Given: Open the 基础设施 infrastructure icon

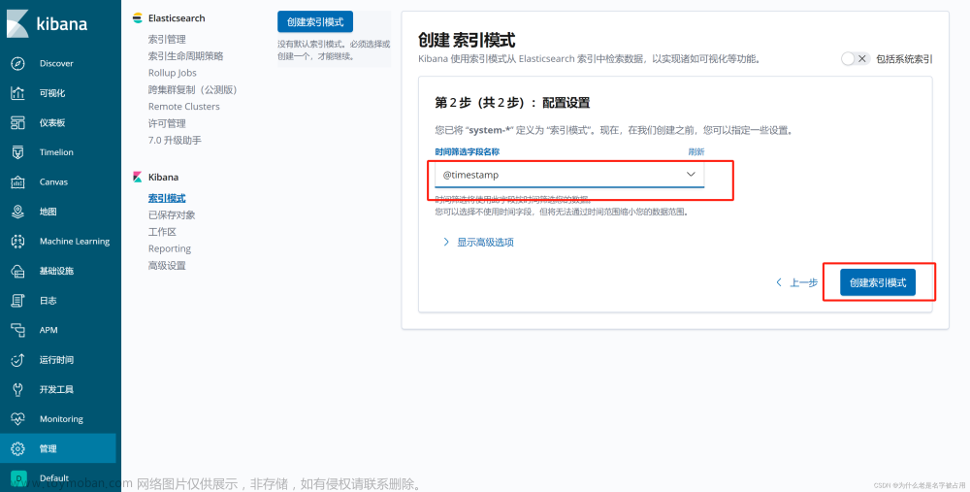Looking at the screenshot, I should [x=17, y=271].
